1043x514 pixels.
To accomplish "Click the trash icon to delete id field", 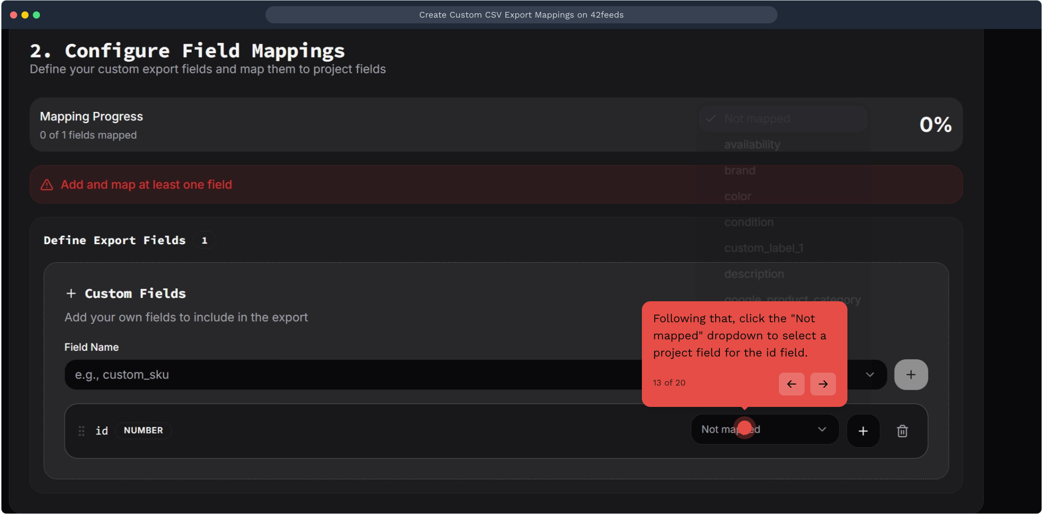I will tap(902, 431).
